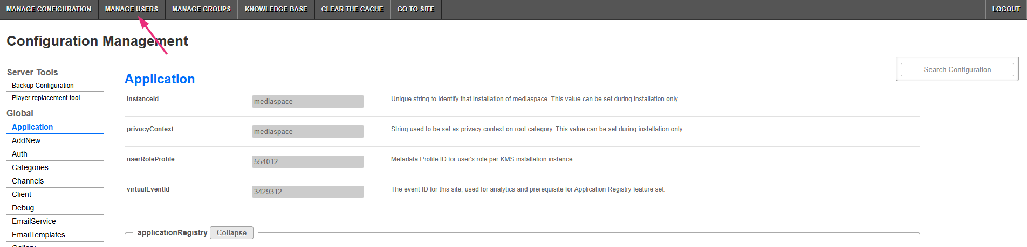Click the virtualEventId value field
The image size is (1027, 247).
click(x=307, y=192)
